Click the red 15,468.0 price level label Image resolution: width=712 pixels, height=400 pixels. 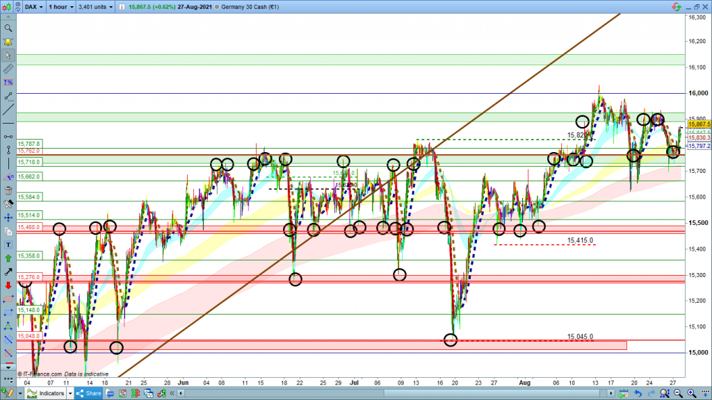point(29,227)
